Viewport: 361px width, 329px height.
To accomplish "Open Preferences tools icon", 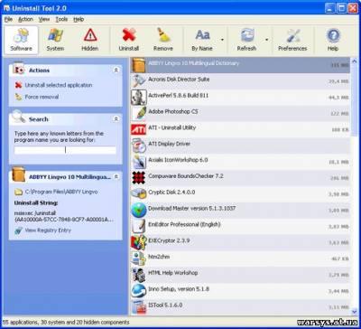I will (x=292, y=35).
